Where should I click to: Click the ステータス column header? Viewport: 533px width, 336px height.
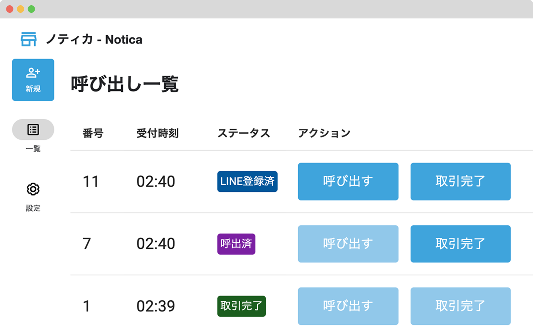pos(244,133)
